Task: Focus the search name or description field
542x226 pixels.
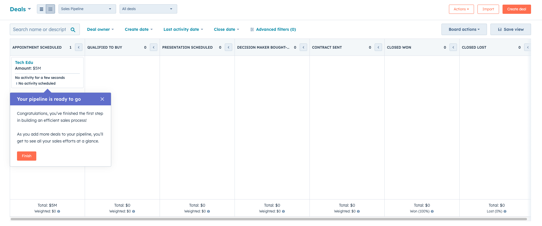Action: click(39, 30)
